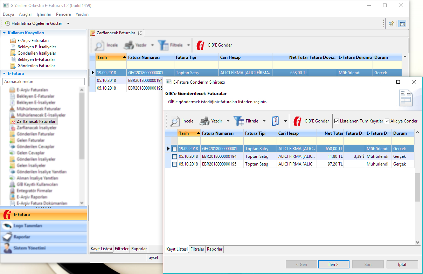The image size is (423, 274).
Task: Switch to the Filtreler tab in wizard
Action: tap(197, 249)
